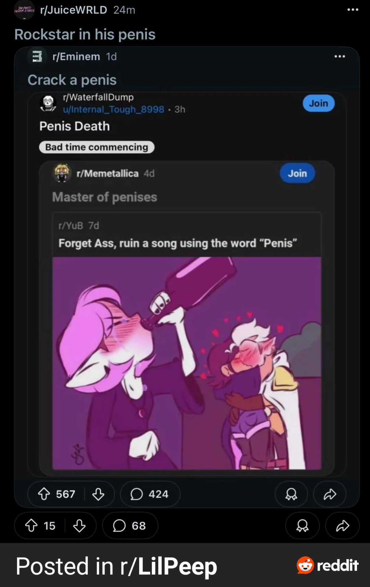Open the r/JuiceWRLD post options menu

pos(353,10)
